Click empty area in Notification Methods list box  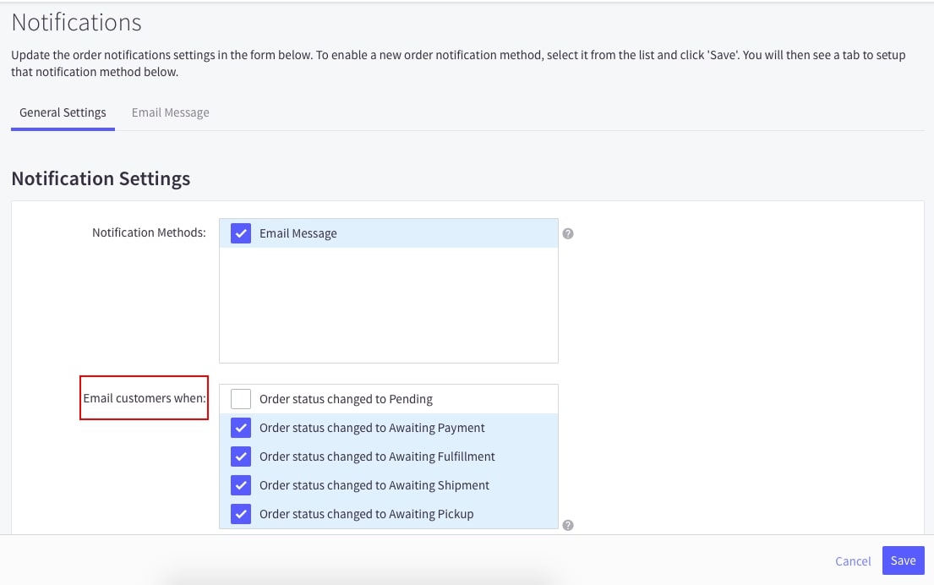point(388,304)
